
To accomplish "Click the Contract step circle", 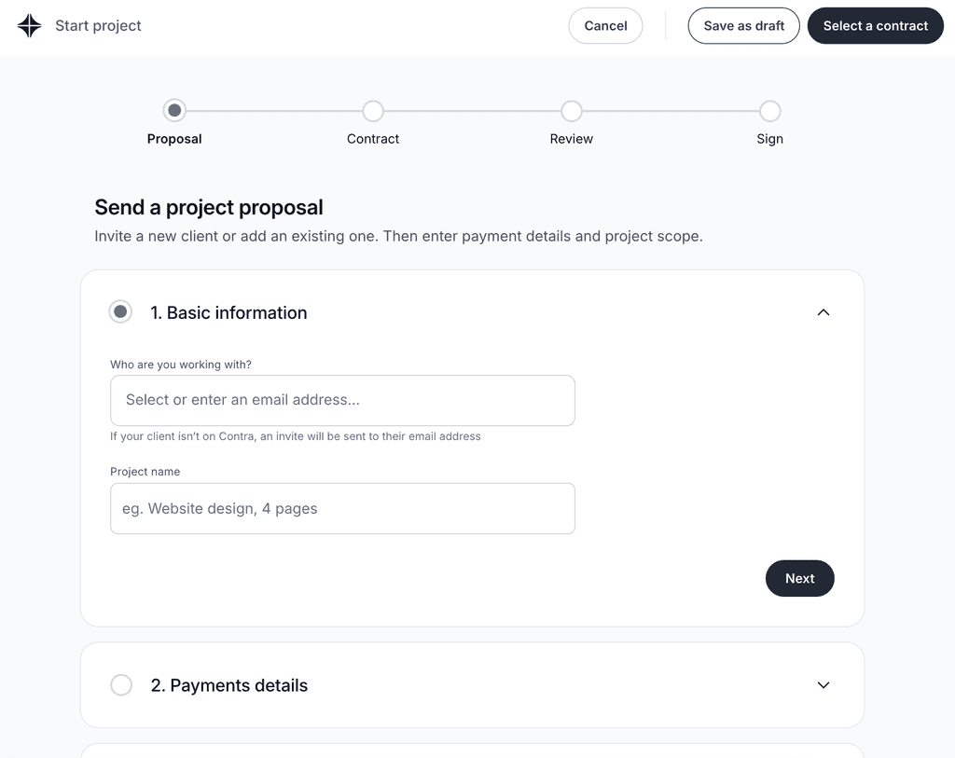I will [x=373, y=110].
